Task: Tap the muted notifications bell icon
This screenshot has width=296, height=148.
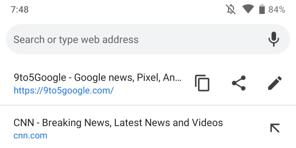Action: [231, 9]
